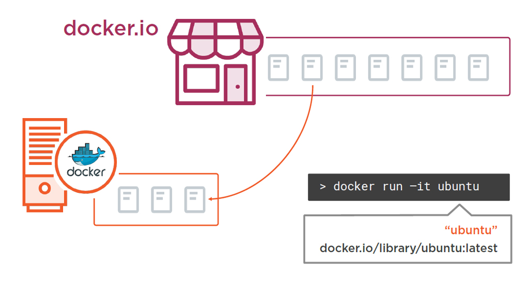Pick the second registry image where arrow starts
This screenshot has width=529, height=297.
coord(312,68)
